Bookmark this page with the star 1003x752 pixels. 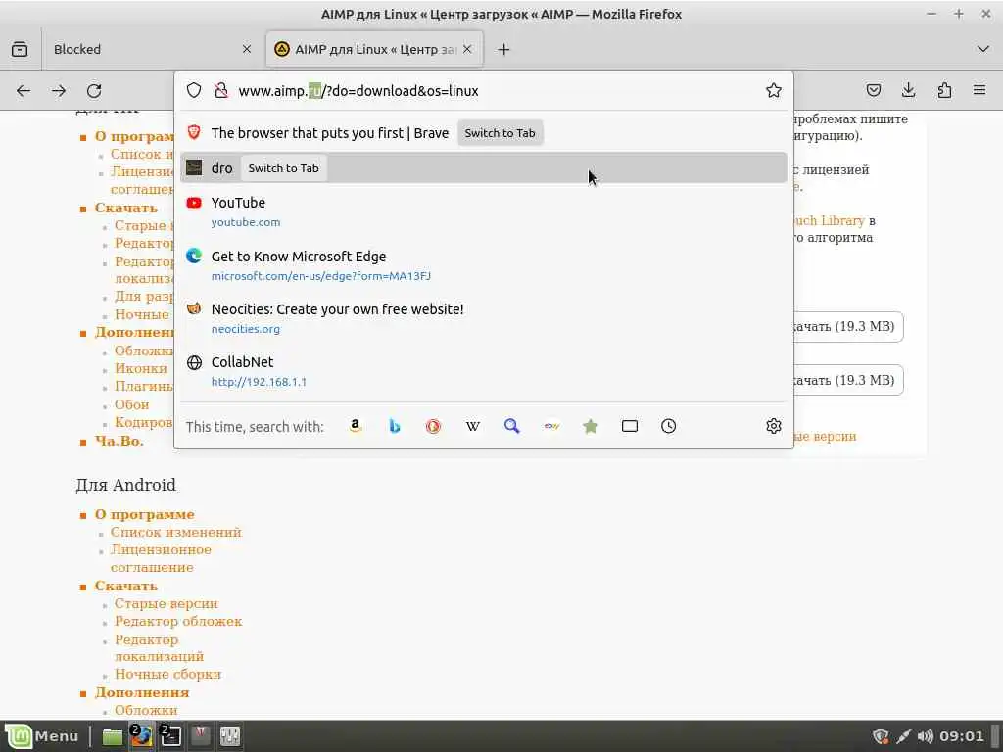774,90
